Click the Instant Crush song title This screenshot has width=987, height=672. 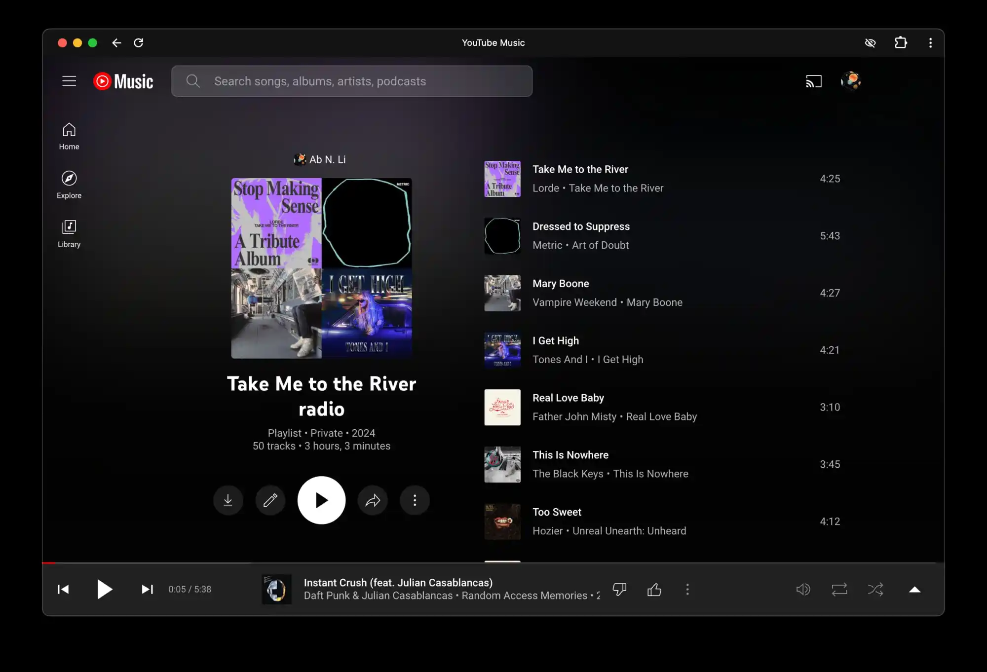tap(398, 583)
